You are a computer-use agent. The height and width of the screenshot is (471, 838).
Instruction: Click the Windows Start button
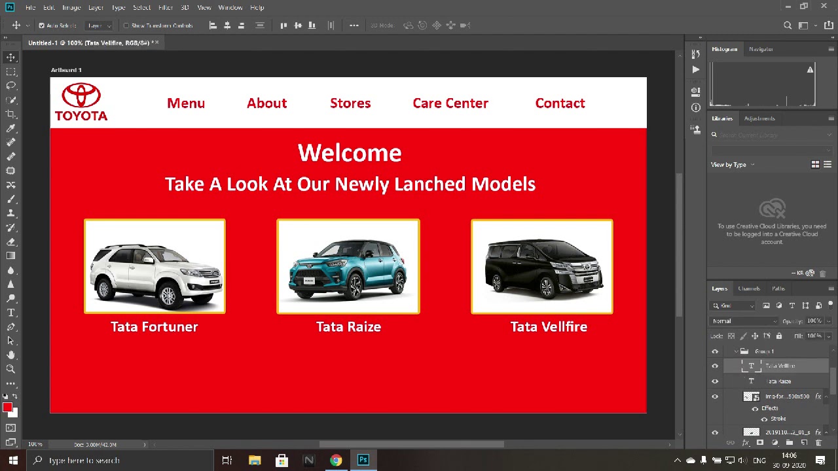[x=13, y=461]
